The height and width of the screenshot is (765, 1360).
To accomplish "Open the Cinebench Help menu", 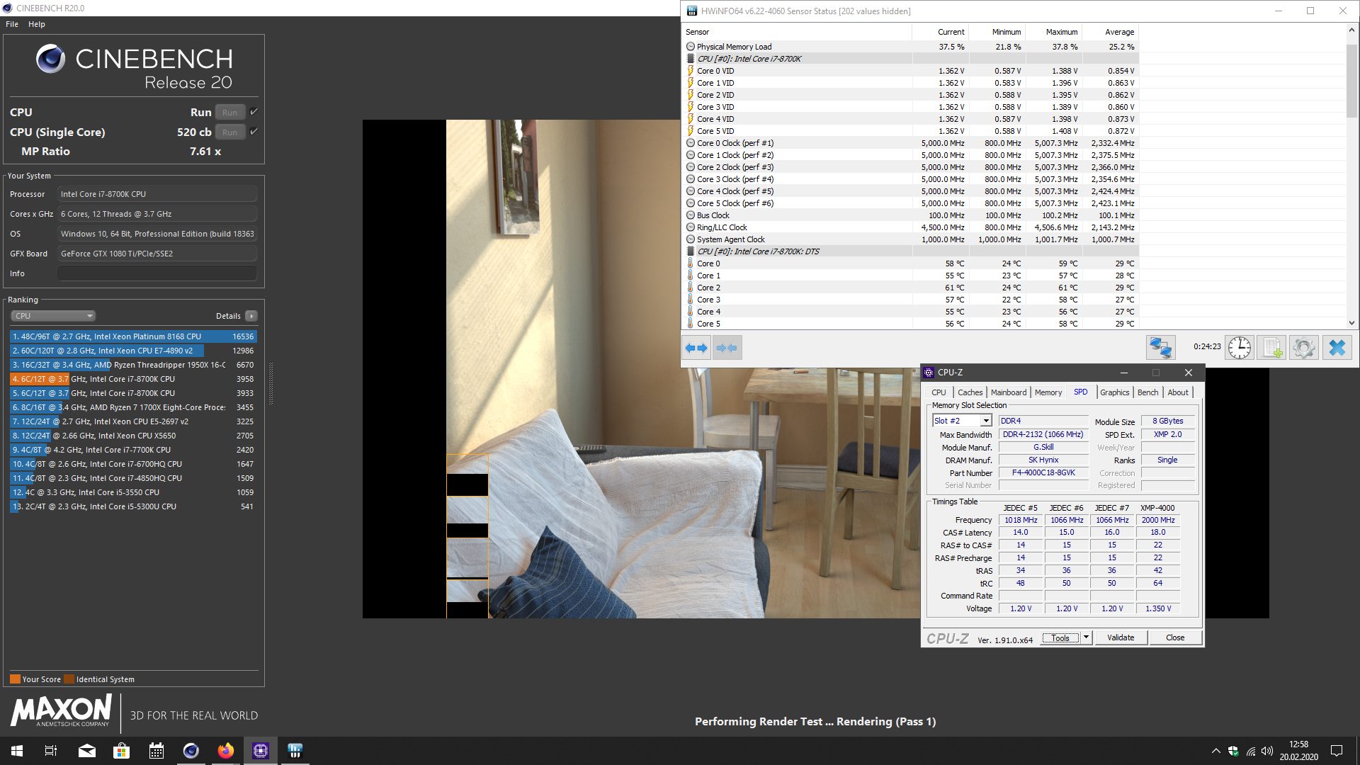I will (x=37, y=24).
